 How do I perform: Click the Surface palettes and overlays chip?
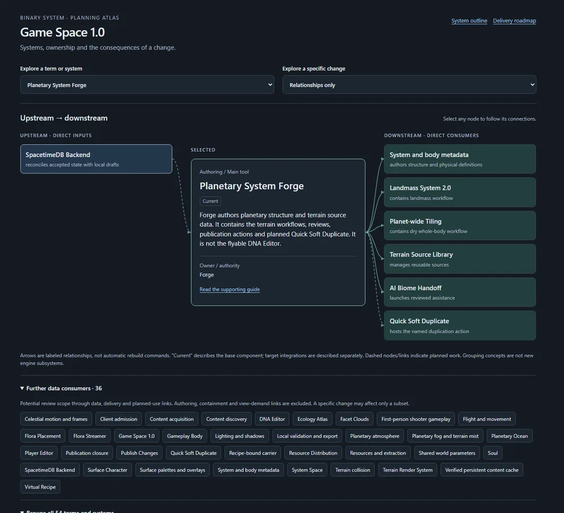pyautogui.click(x=173, y=470)
